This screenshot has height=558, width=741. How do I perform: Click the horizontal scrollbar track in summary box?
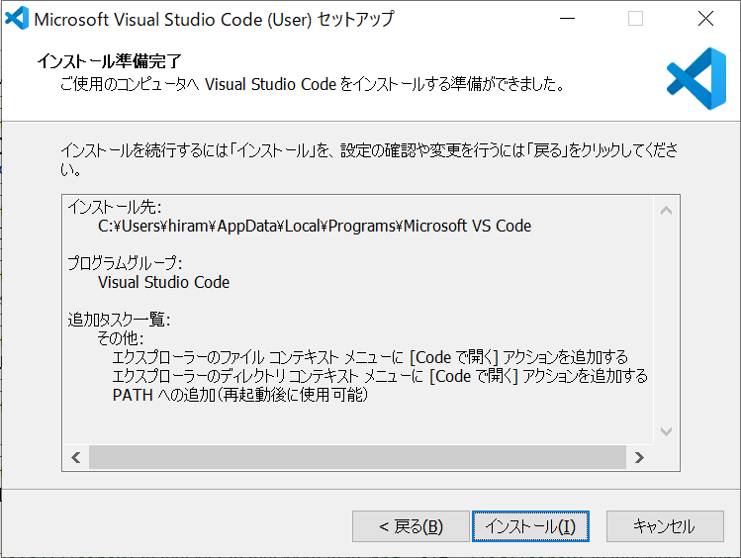point(357,457)
